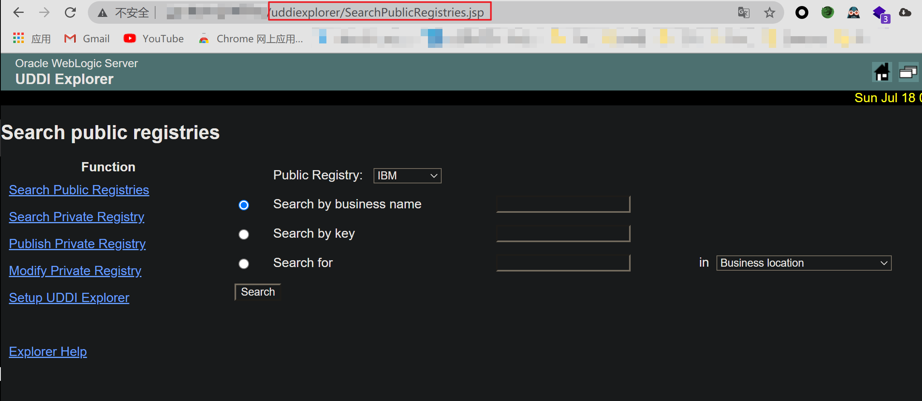Go to UDDI Explorer home icon
The height and width of the screenshot is (401, 922).
click(x=882, y=72)
